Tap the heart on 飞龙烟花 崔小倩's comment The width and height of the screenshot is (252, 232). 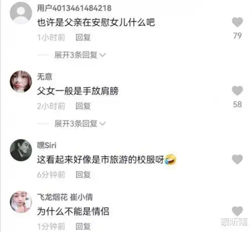coord(237,211)
